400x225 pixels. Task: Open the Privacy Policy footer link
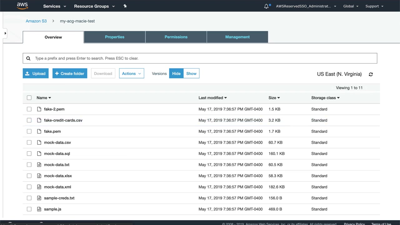[x=354, y=223]
